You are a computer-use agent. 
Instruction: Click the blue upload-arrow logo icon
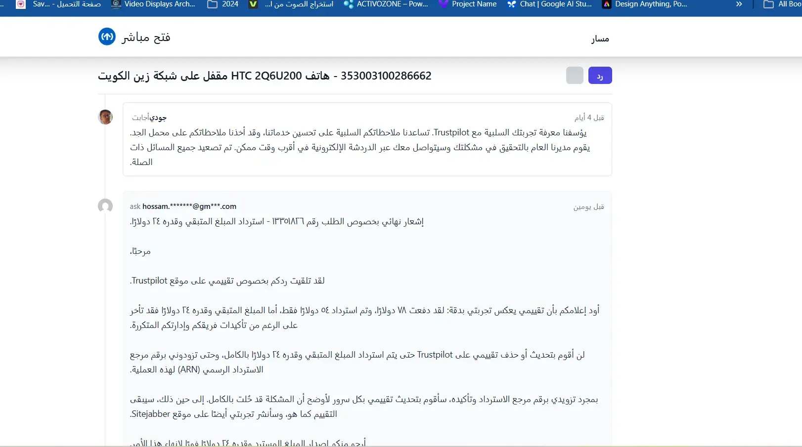[x=107, y=37]
